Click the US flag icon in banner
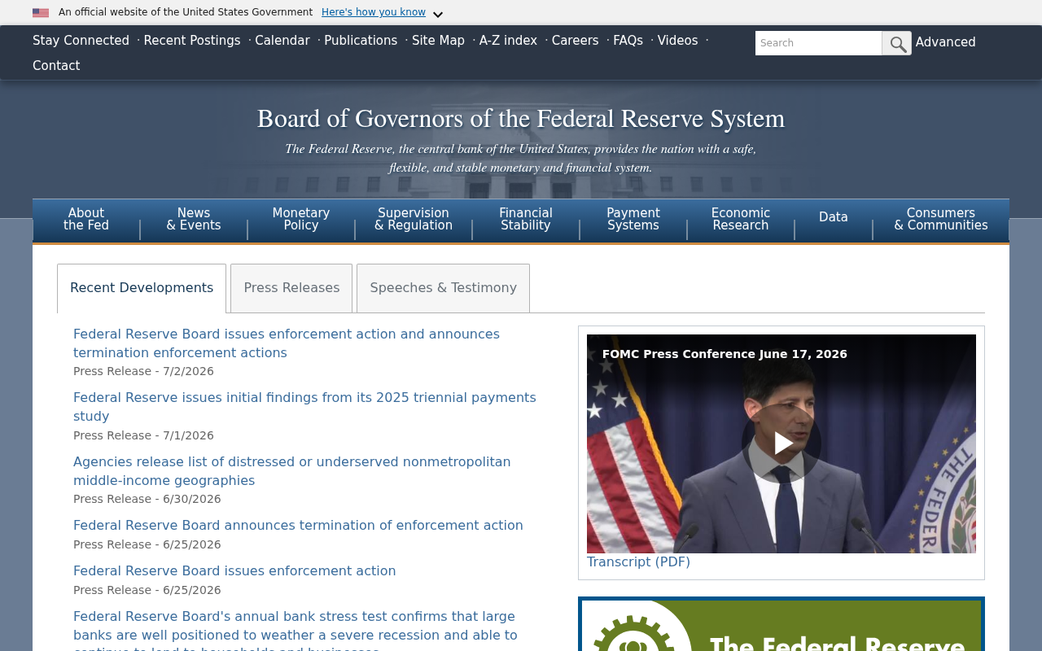 point(41,13)
